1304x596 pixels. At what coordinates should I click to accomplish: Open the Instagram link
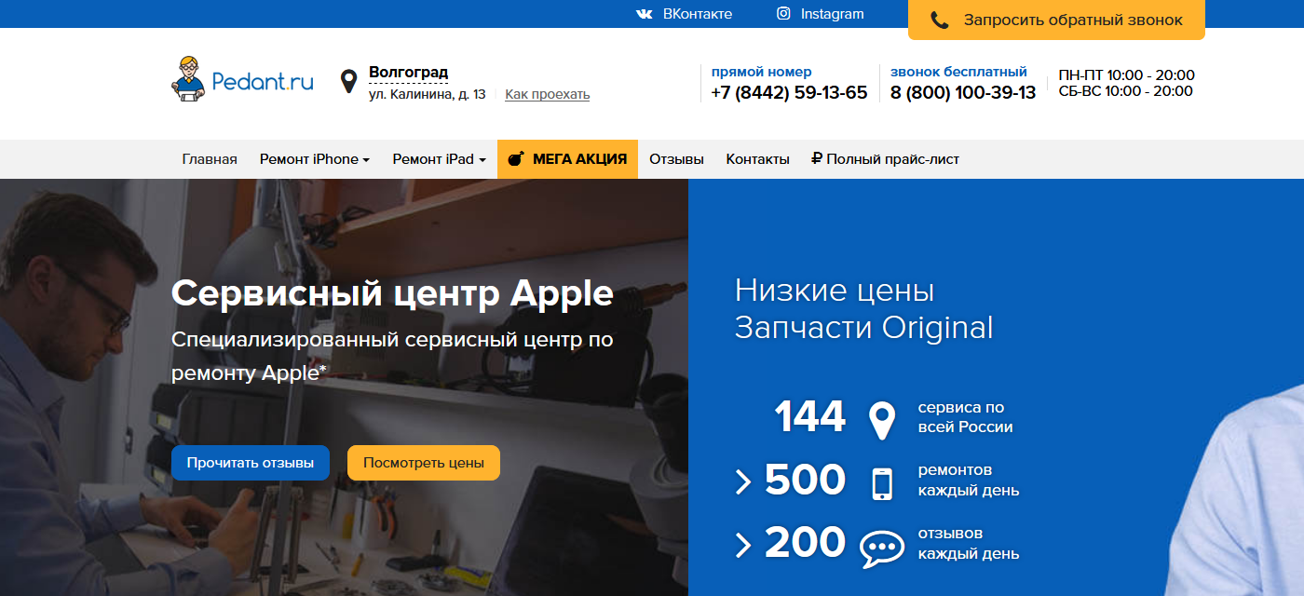[832, 14]
